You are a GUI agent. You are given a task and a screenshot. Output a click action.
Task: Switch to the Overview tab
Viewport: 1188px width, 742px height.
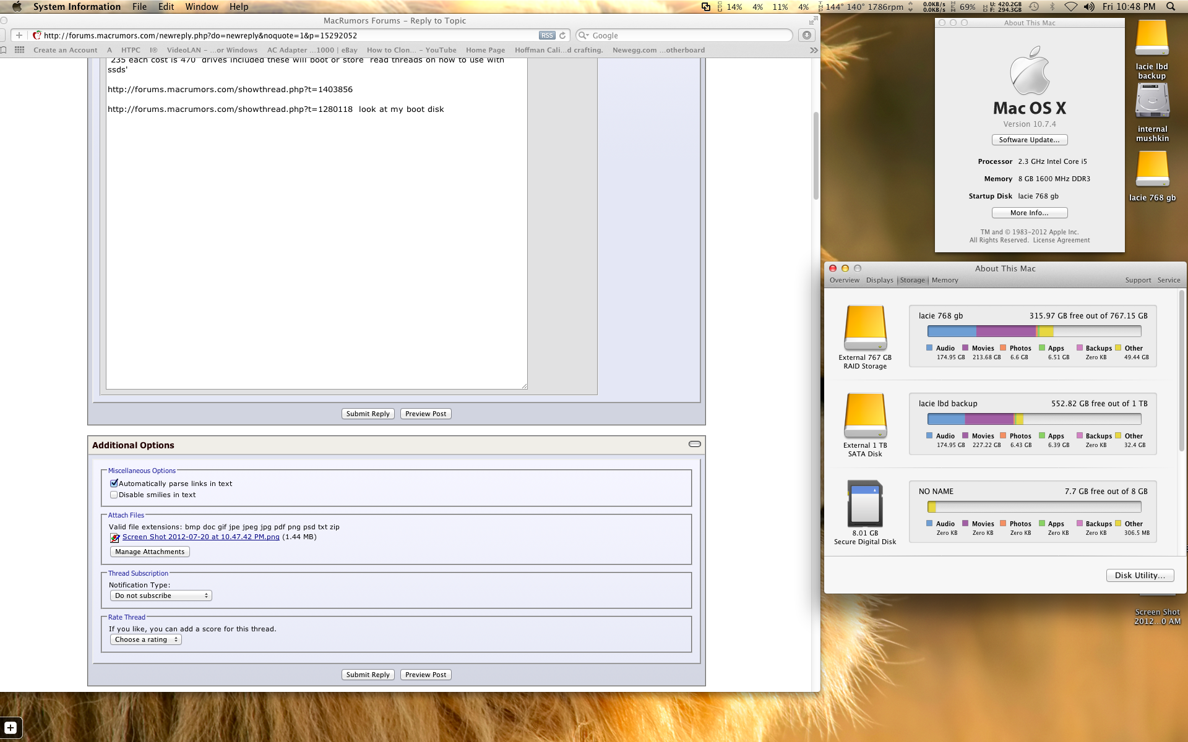pos(844,280)
